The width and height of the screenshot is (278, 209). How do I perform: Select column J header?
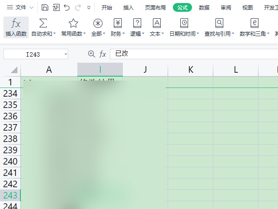point(145,70)
